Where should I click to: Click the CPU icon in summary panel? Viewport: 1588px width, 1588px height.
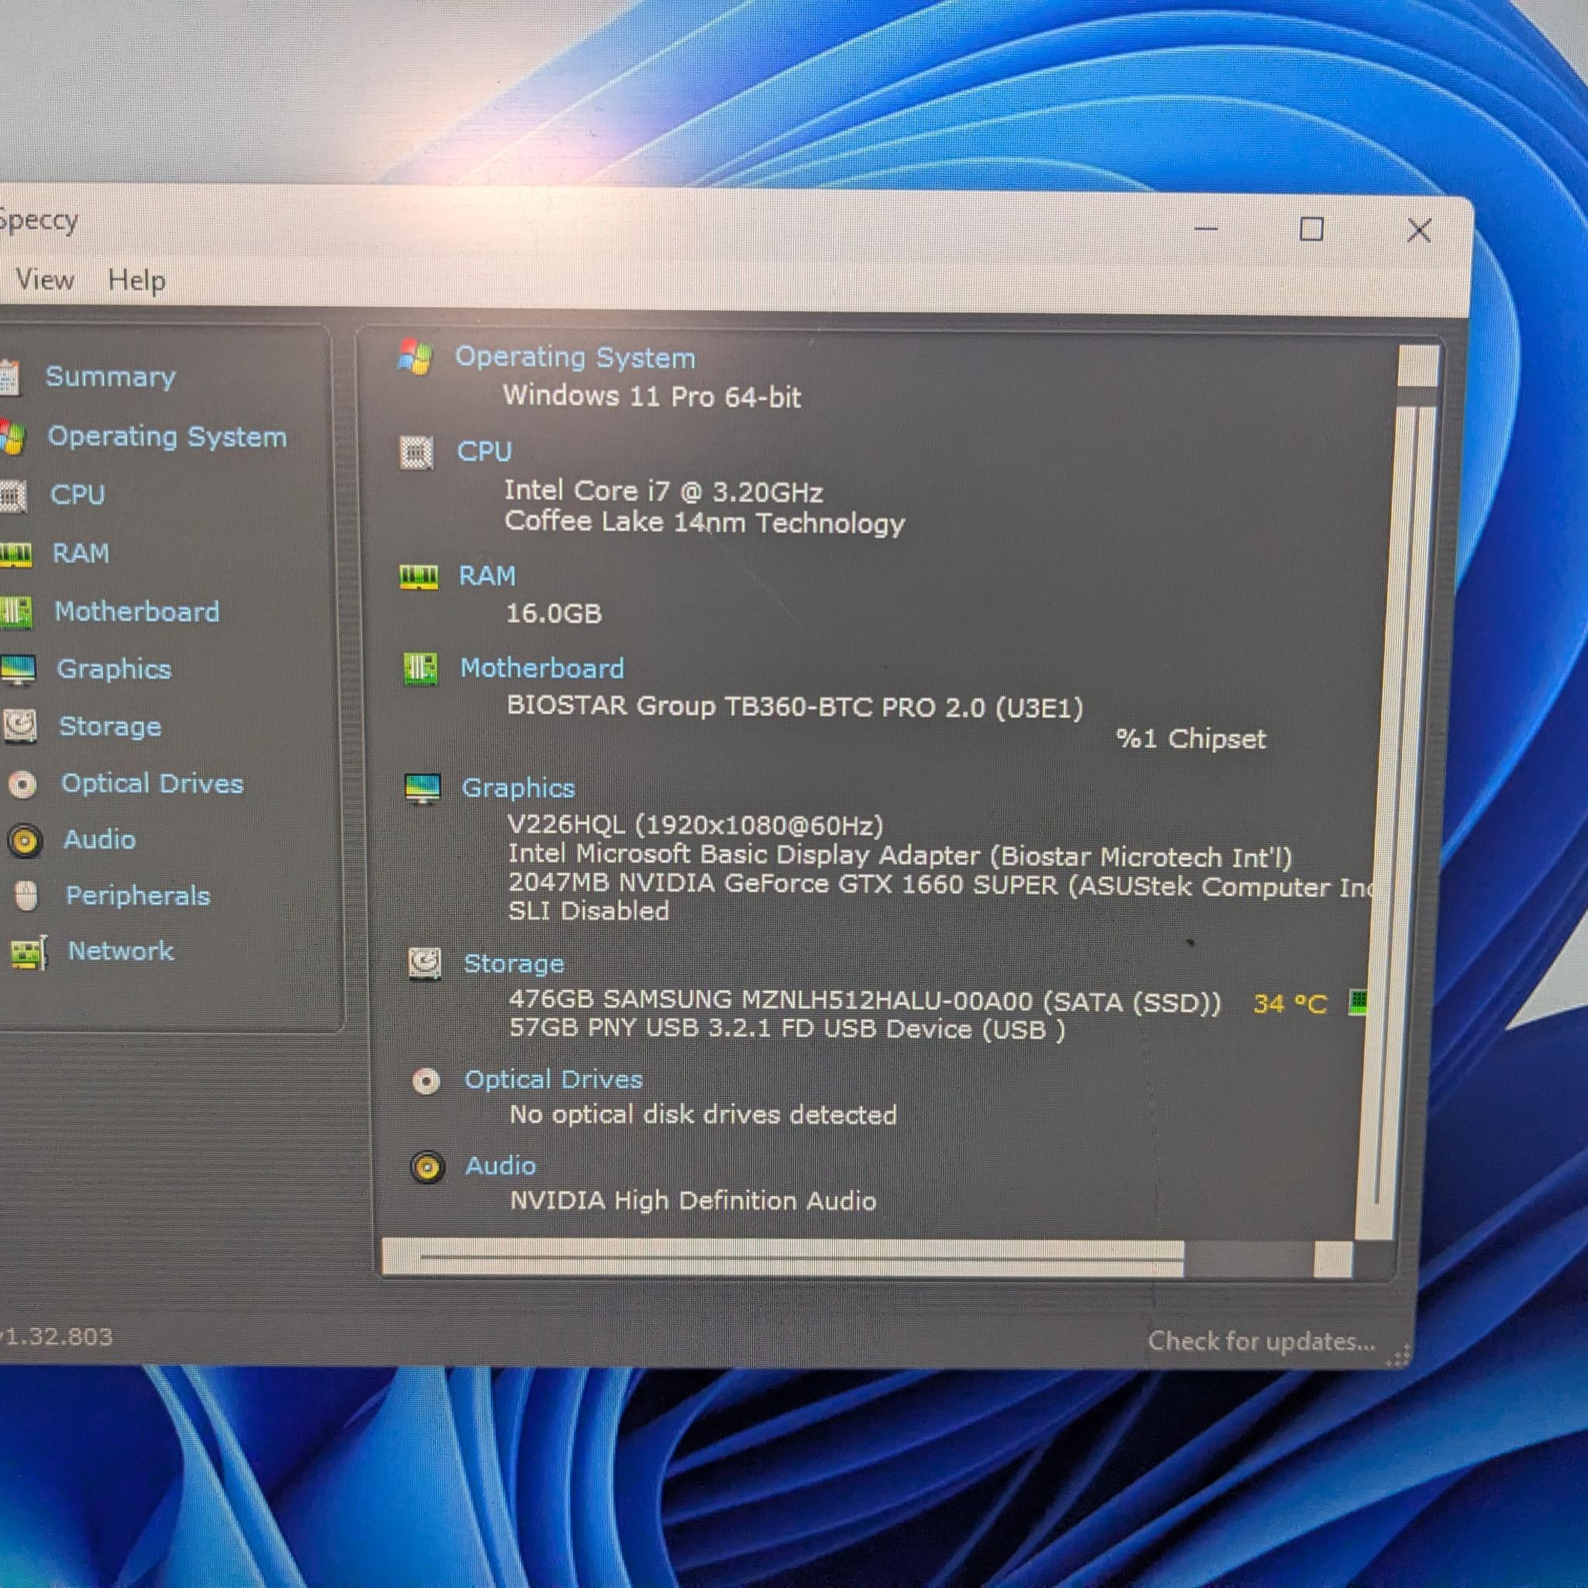(x=416, y=452)
